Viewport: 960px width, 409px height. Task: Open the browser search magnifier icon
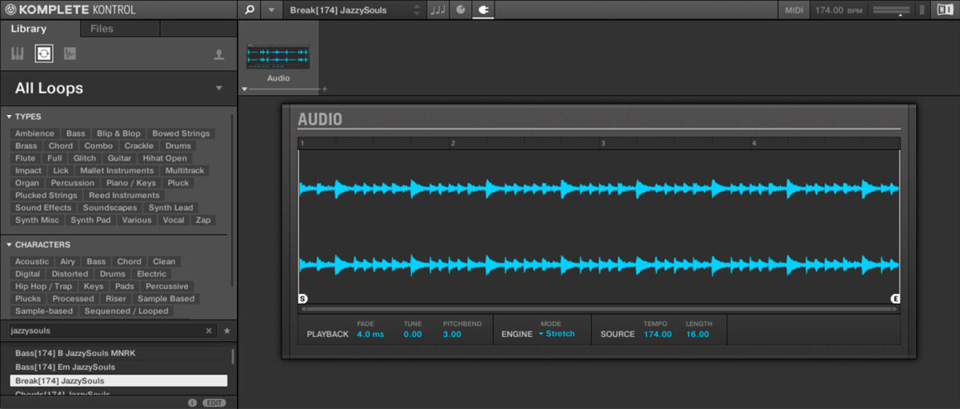[250, 10]
